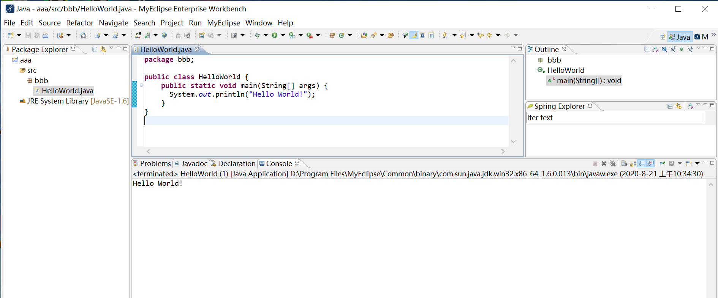Click the New Java Class icon
This screenshot has width=718, height=298.
click(342, 35)
